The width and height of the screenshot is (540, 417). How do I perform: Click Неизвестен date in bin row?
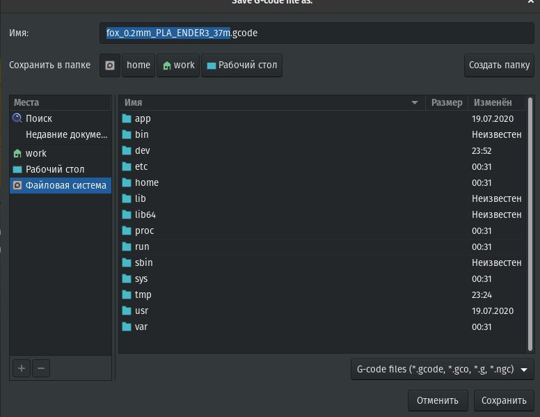pos(496,135)
